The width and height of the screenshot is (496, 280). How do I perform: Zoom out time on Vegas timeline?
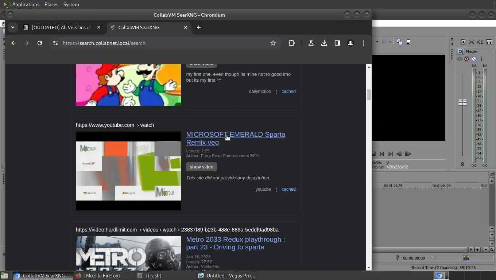coord(486,250)
